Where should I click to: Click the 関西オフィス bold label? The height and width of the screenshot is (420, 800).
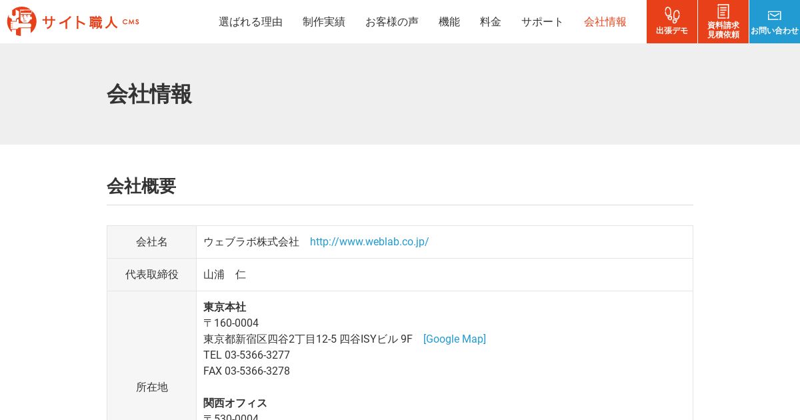coord(235,403)
